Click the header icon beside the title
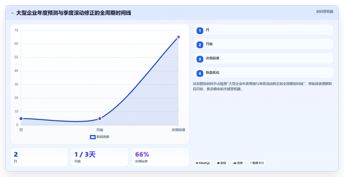This screenshot has width=344, height=177. pyautogui.click(x=12, y=13)
